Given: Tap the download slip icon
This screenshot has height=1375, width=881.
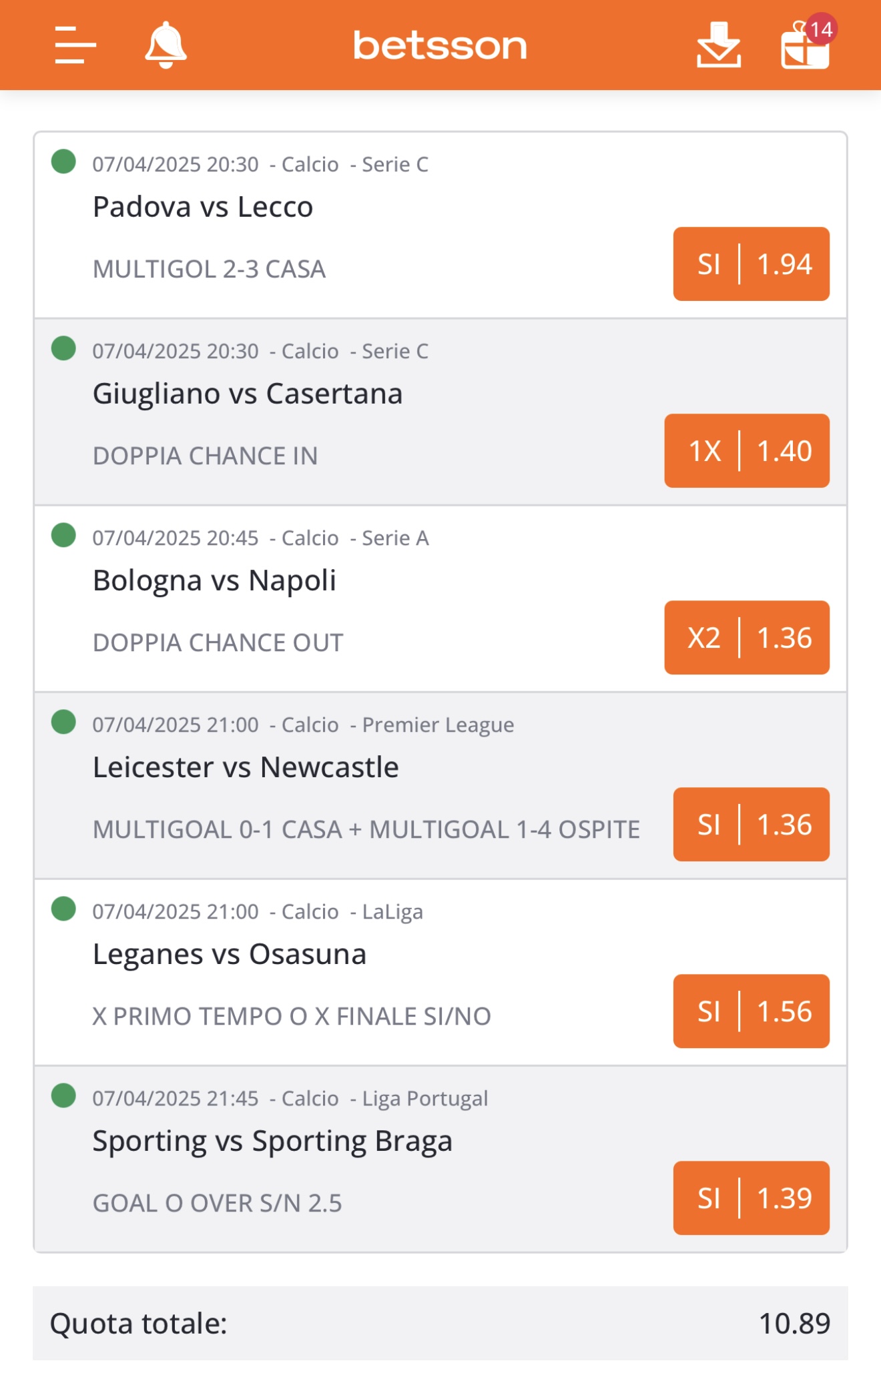Looking at the screenshot, I should (719, 45).
